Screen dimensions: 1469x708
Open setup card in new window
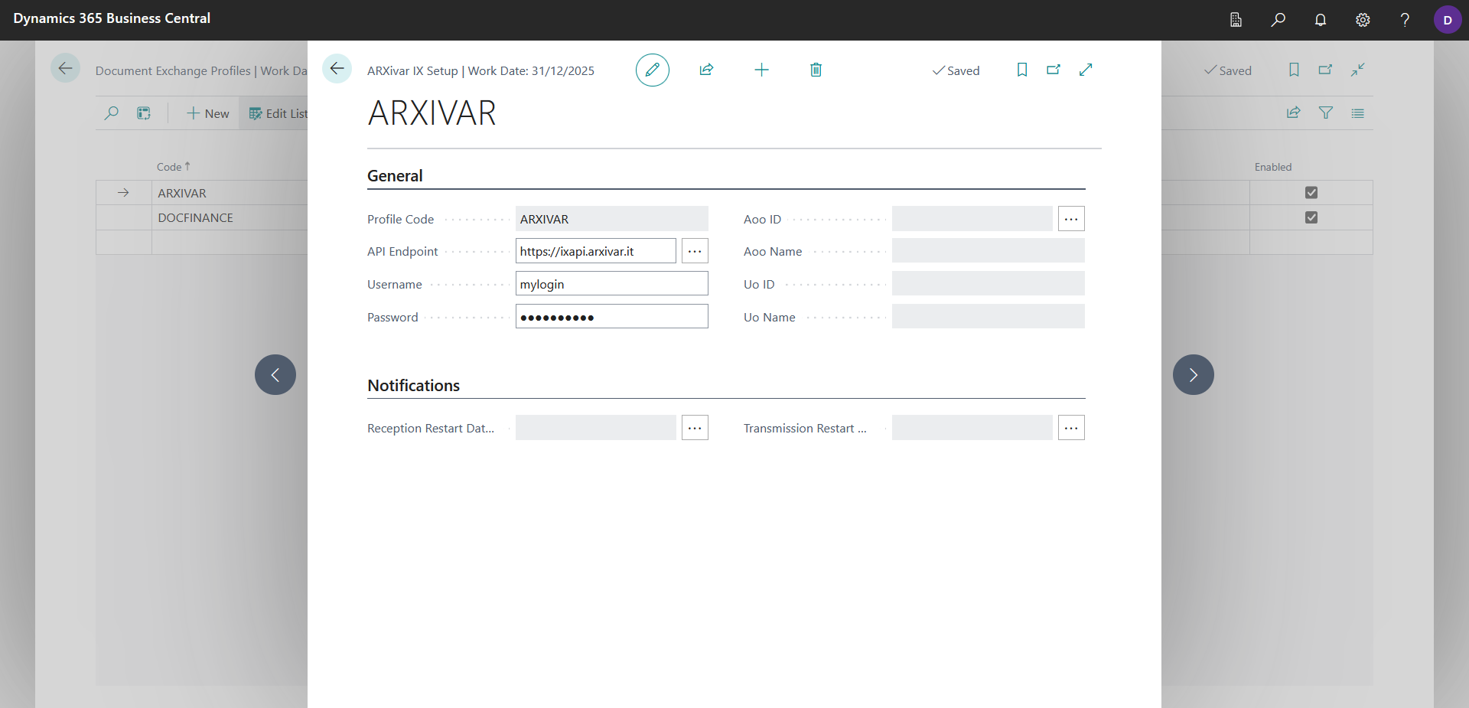(x=1054, y=70)
